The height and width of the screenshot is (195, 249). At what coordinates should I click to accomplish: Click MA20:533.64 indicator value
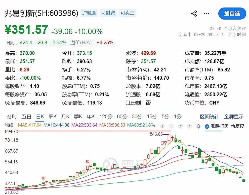[x=84, y=125]
